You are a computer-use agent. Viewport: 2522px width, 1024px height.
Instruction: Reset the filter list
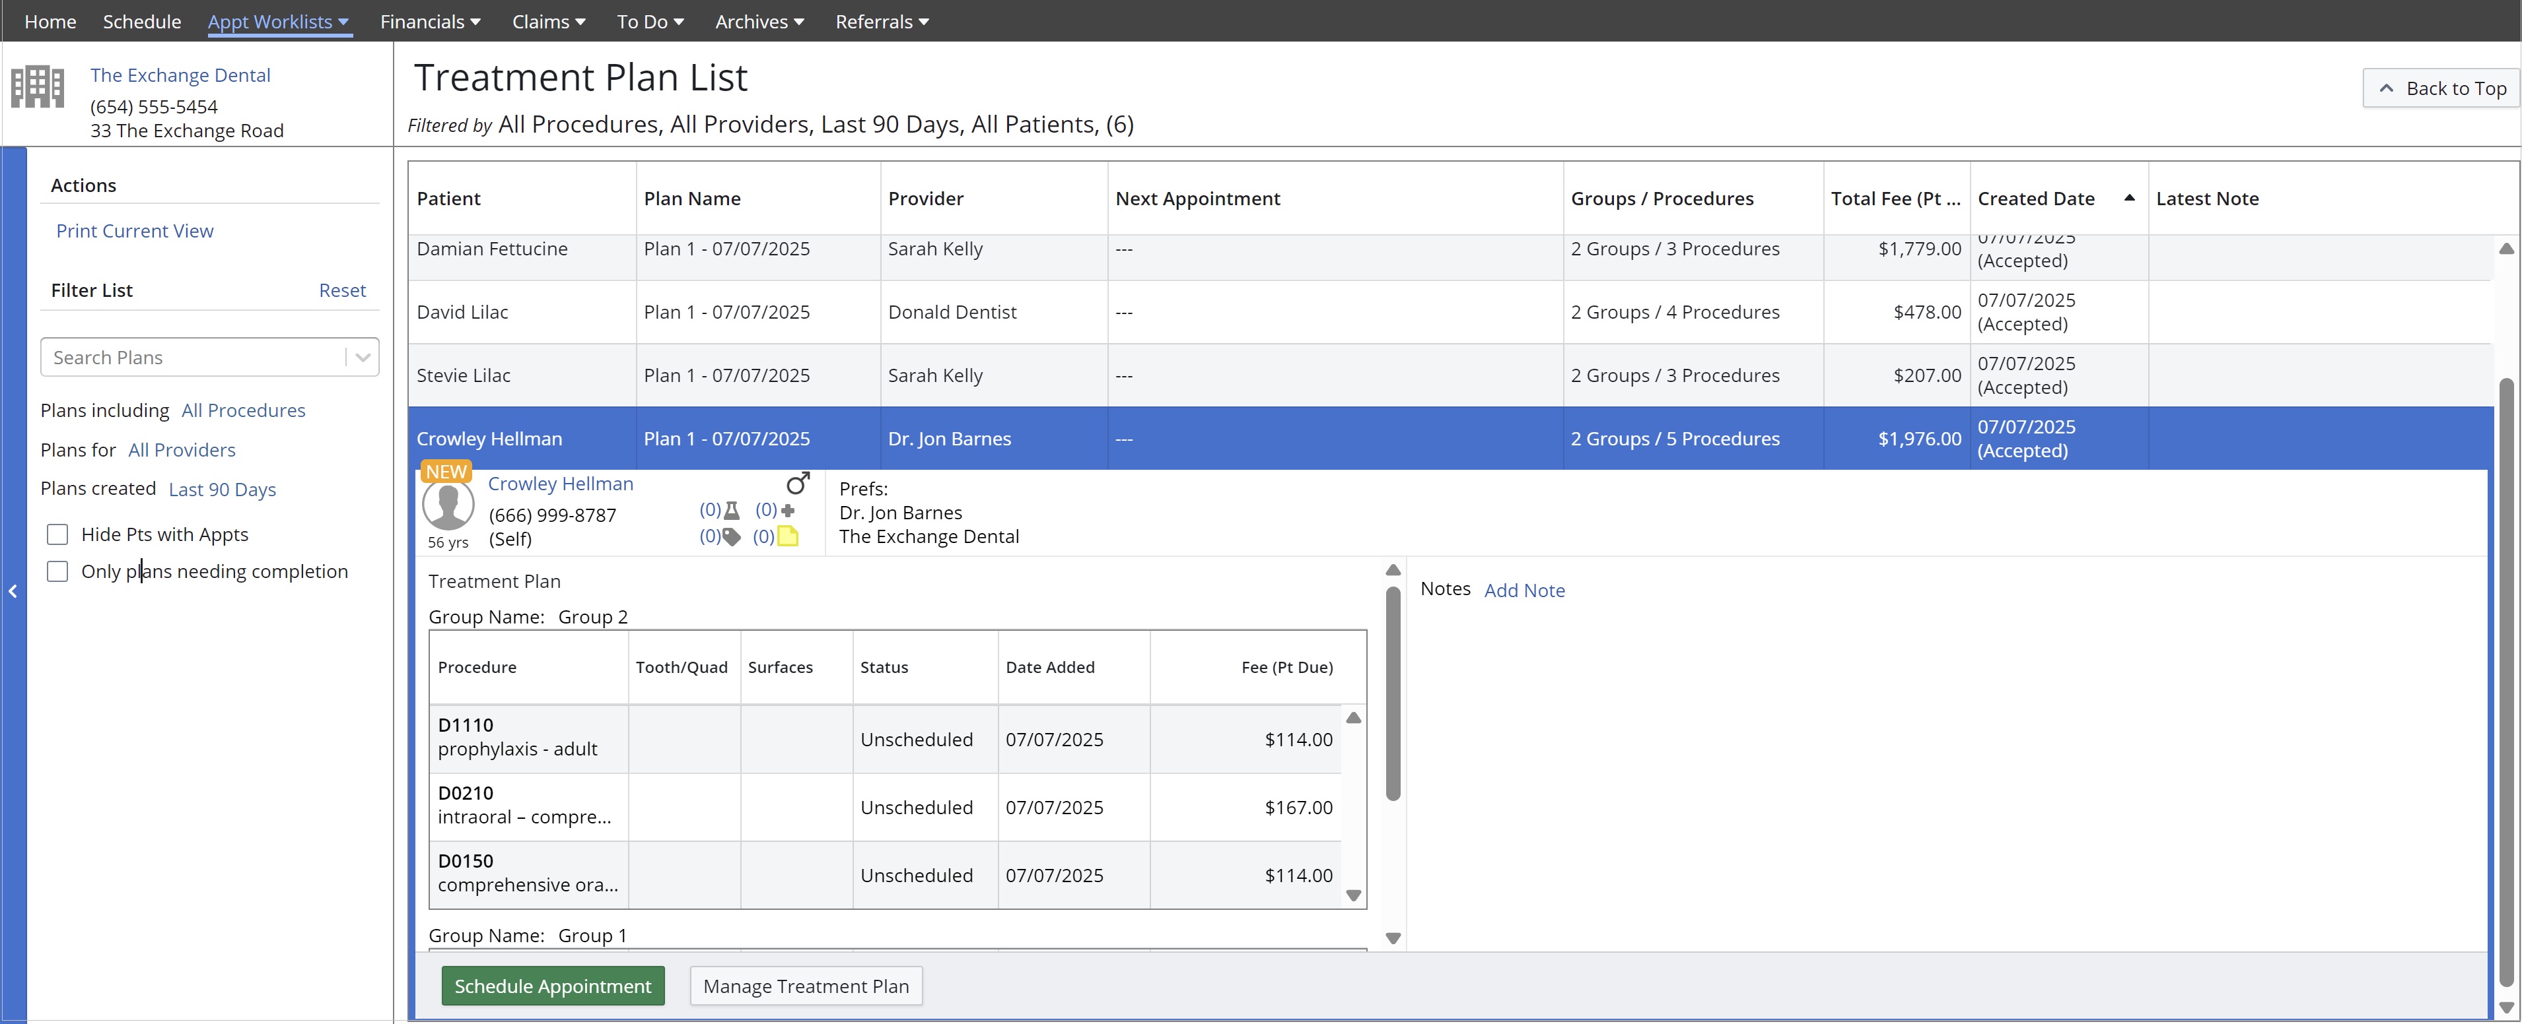coord(341,290)
